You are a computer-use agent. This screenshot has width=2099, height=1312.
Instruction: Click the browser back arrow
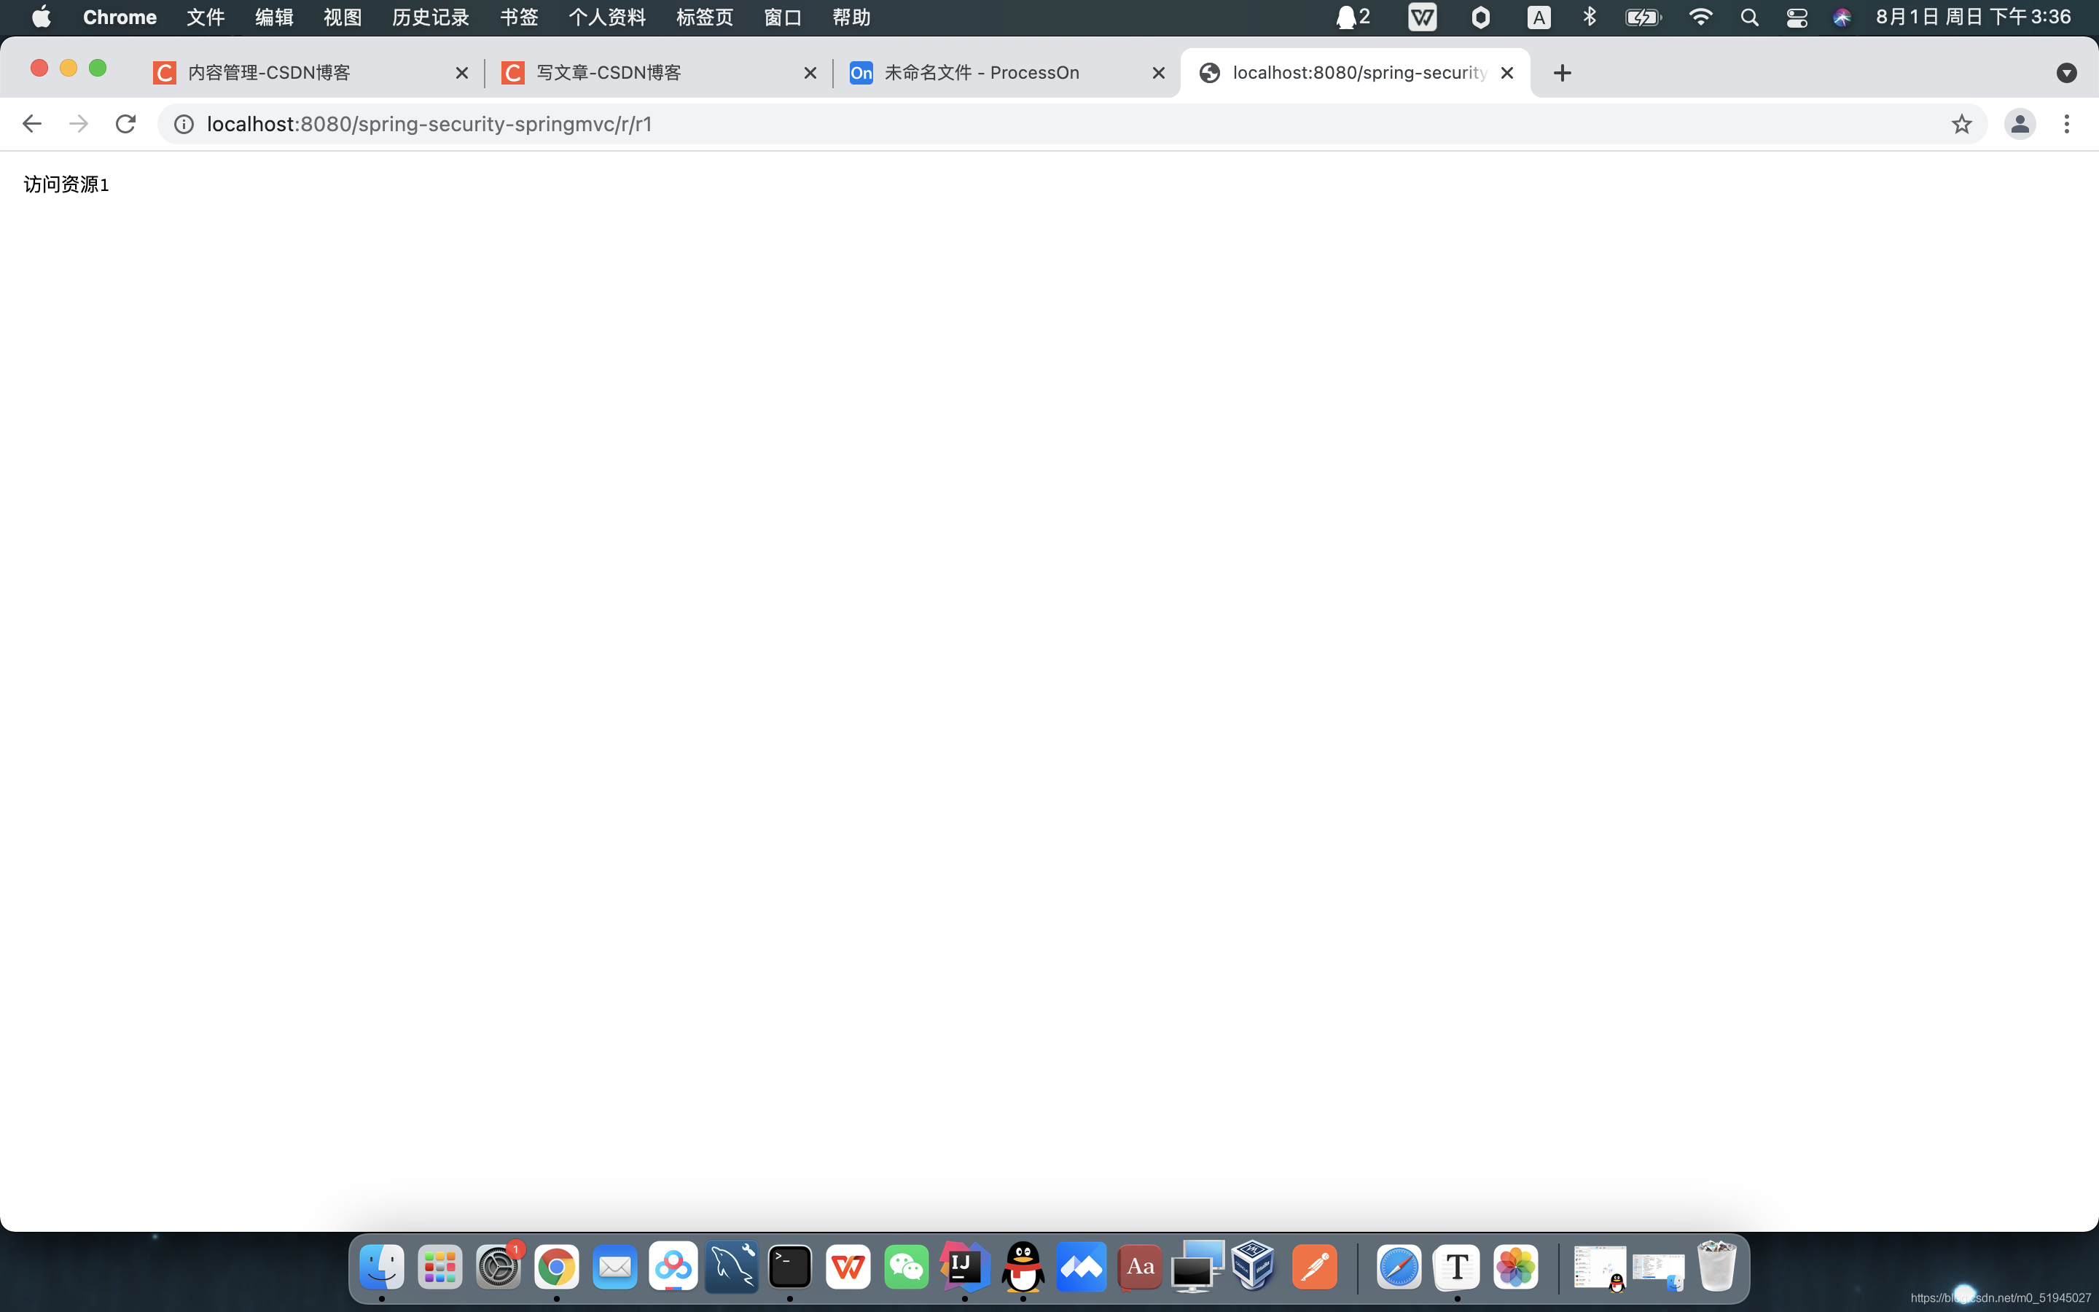pos(32,124)
